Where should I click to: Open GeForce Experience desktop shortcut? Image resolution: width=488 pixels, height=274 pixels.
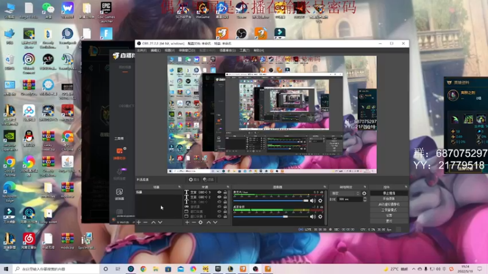click(10, 141)
